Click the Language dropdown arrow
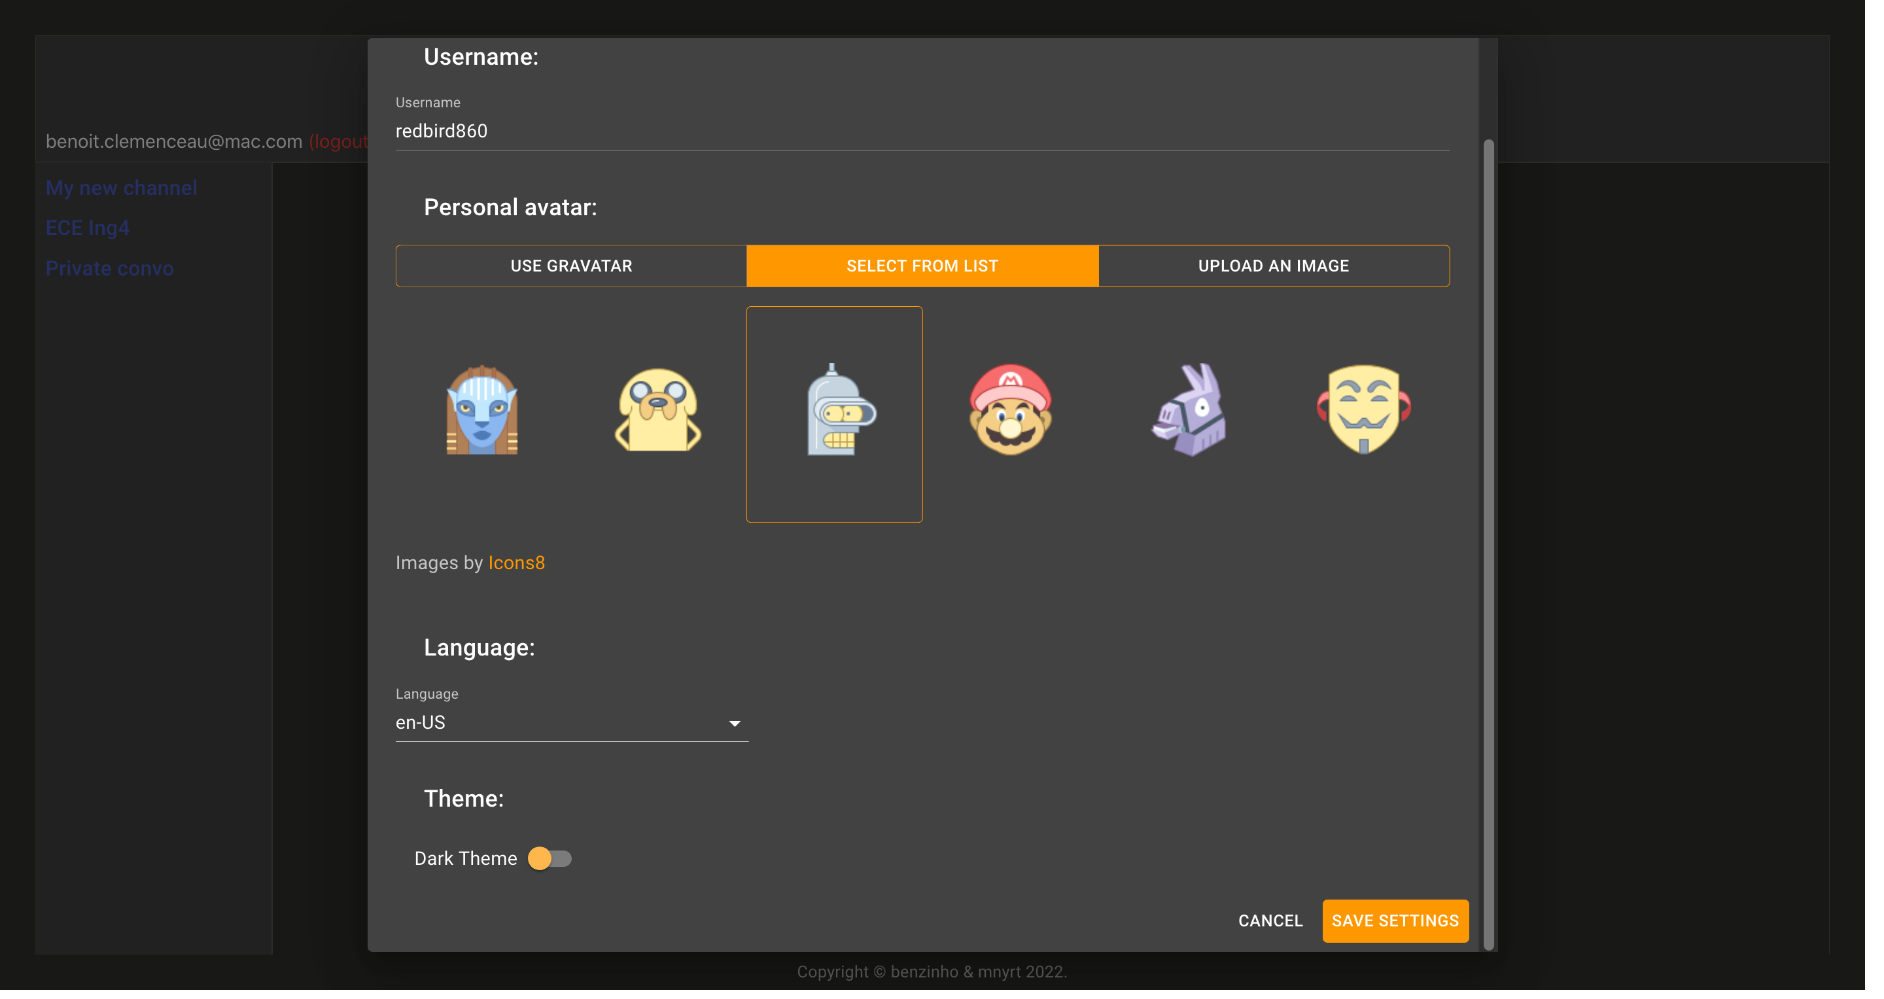1884x999 pixels. [734, 724]
